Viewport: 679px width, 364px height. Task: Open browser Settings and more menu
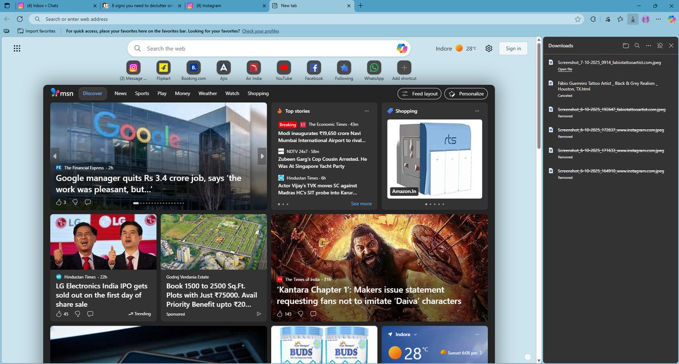pyautogui.click(x=659, y=19)
